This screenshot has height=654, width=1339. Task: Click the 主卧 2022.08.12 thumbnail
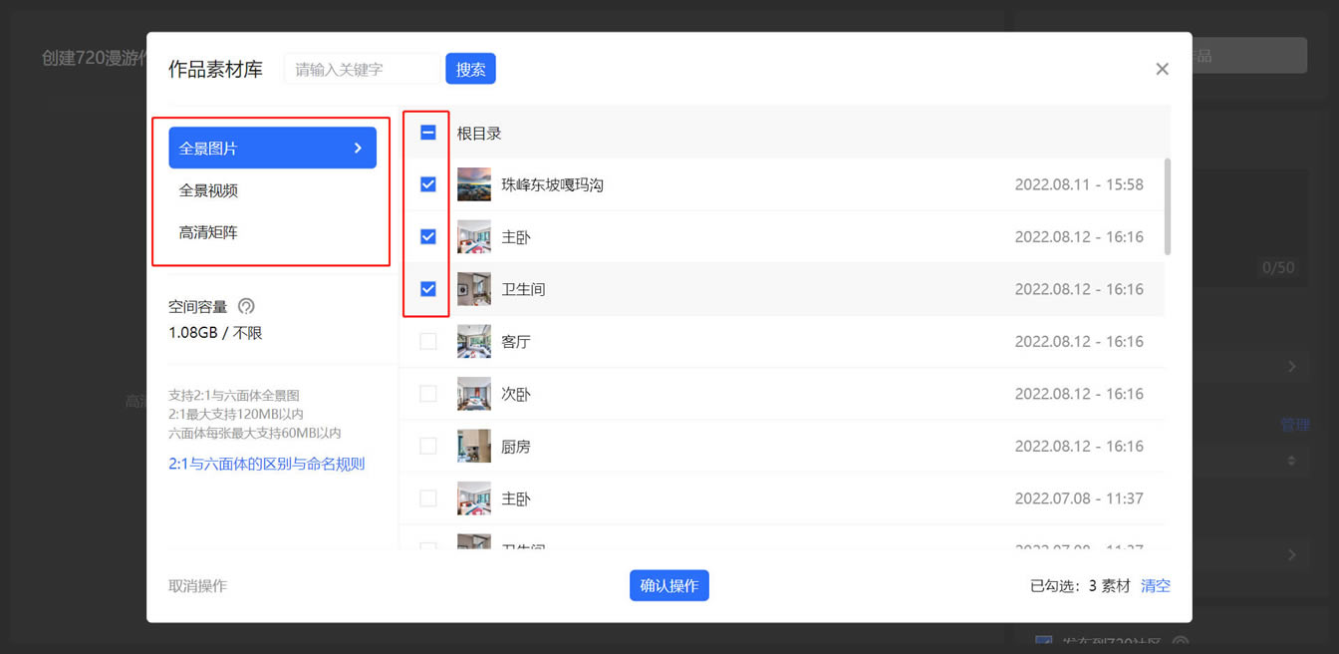[x=474, y=236]
